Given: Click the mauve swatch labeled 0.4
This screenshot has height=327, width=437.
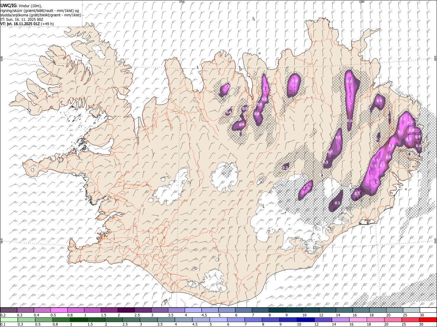Looking at the screenshot, I should pyautogui.click(x=42, y=310).
